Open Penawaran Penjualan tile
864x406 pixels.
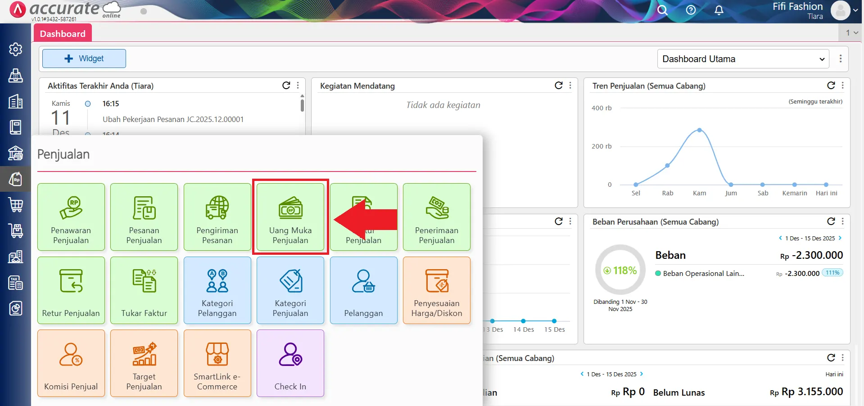[x=71, y=217]
